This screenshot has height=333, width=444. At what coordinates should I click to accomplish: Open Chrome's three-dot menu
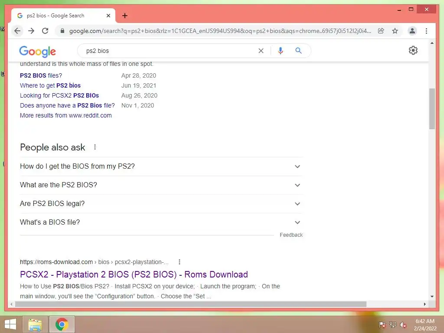(427, 31)
